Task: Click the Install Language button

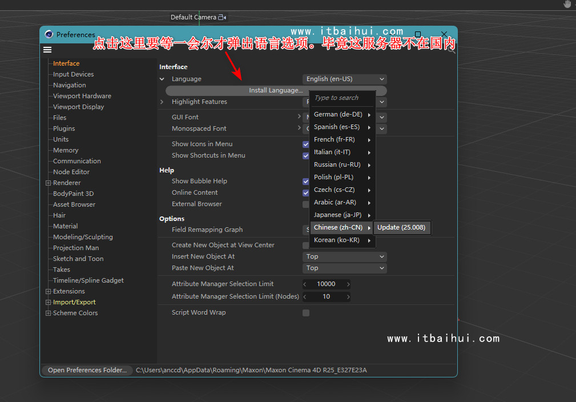Action: click(x=276, y=90)
